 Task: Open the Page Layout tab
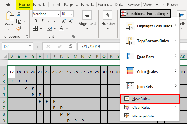71,5
